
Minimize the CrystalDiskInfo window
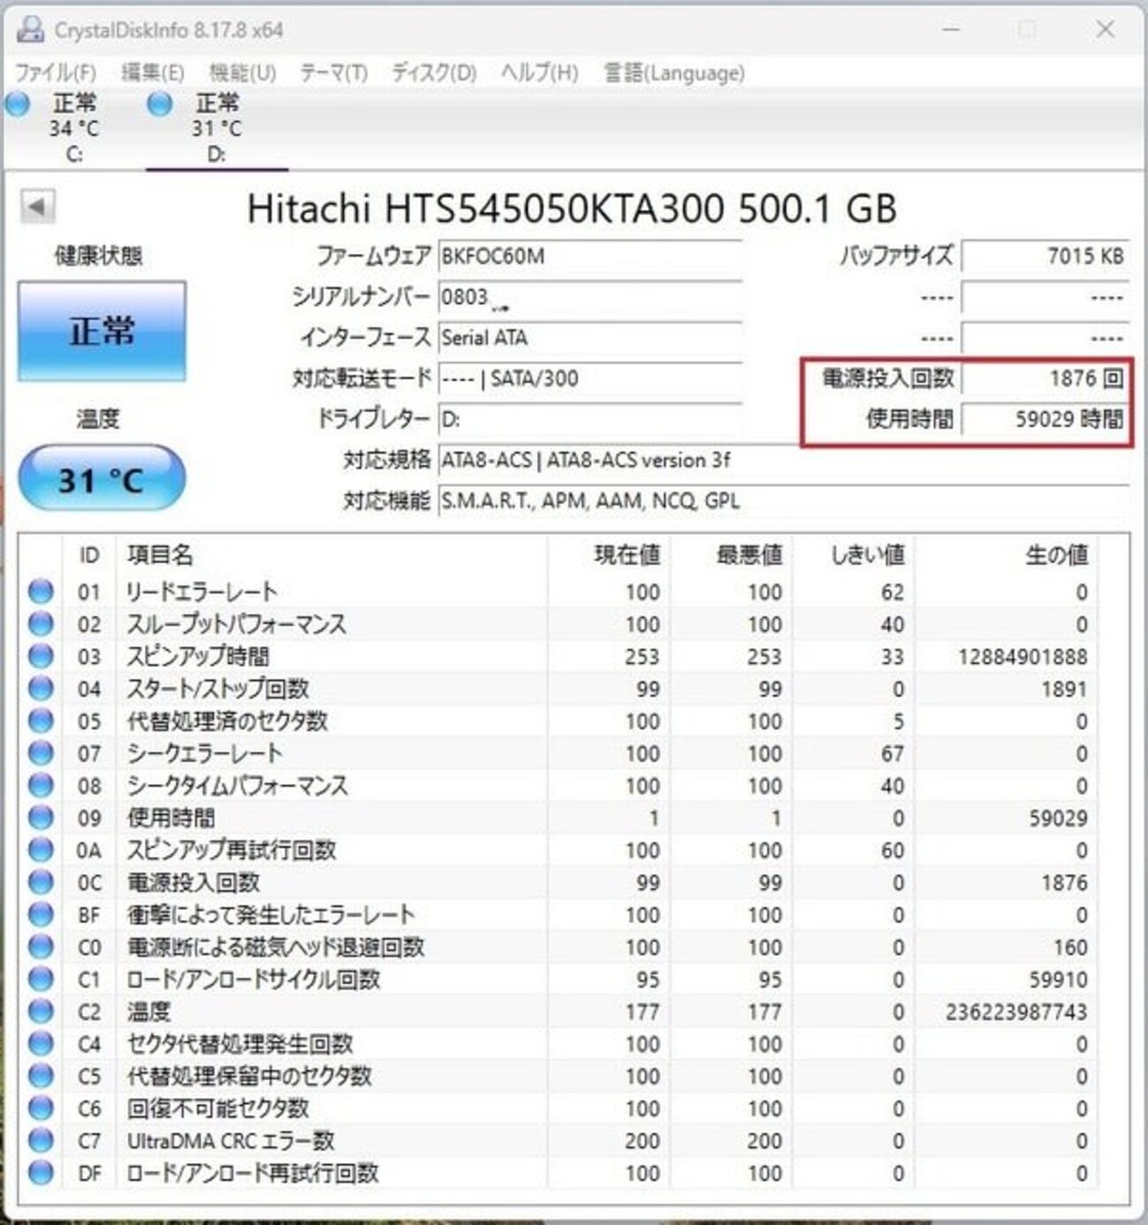coord(951,29)
